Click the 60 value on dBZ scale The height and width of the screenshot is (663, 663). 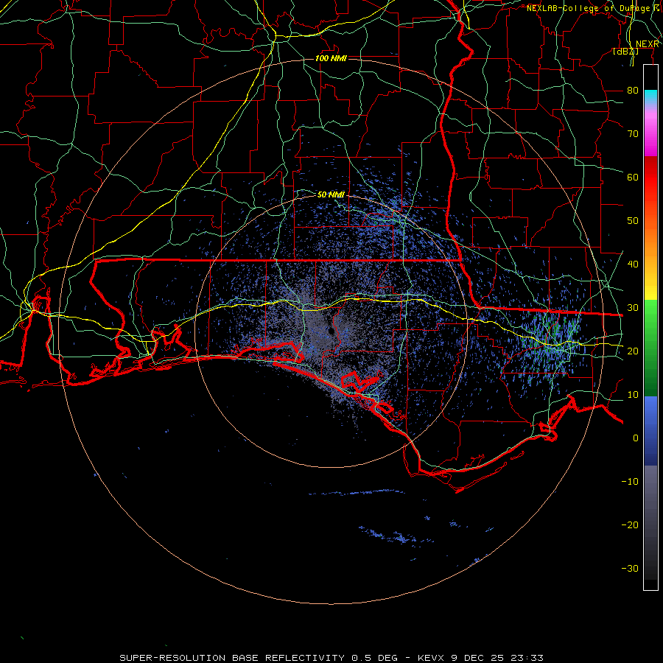point(633,177)
